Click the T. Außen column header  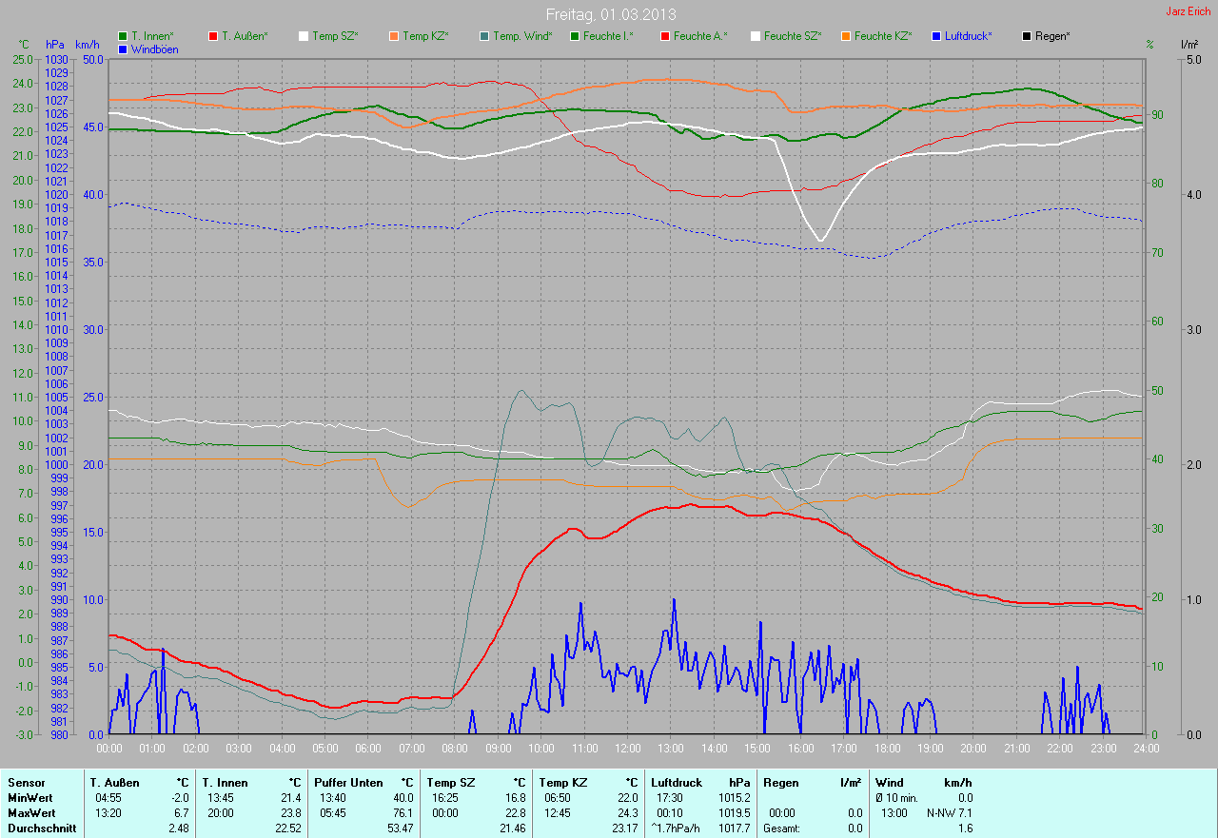(x=114, y=783)
